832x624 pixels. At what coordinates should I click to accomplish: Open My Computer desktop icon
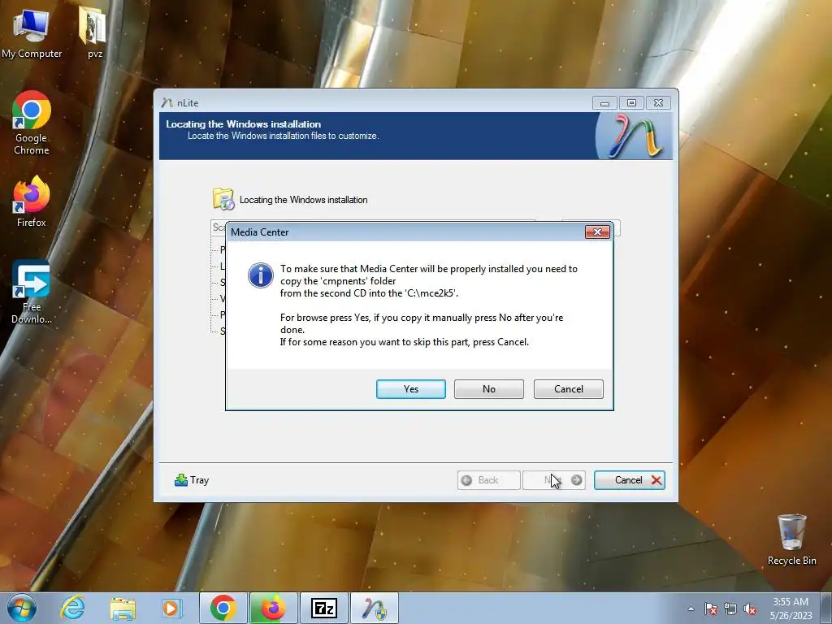tap(32, 32)
